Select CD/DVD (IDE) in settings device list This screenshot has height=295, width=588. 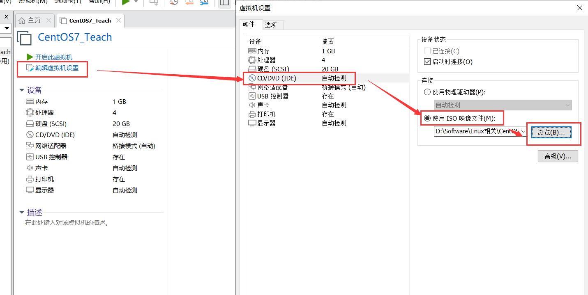[277, 78]
